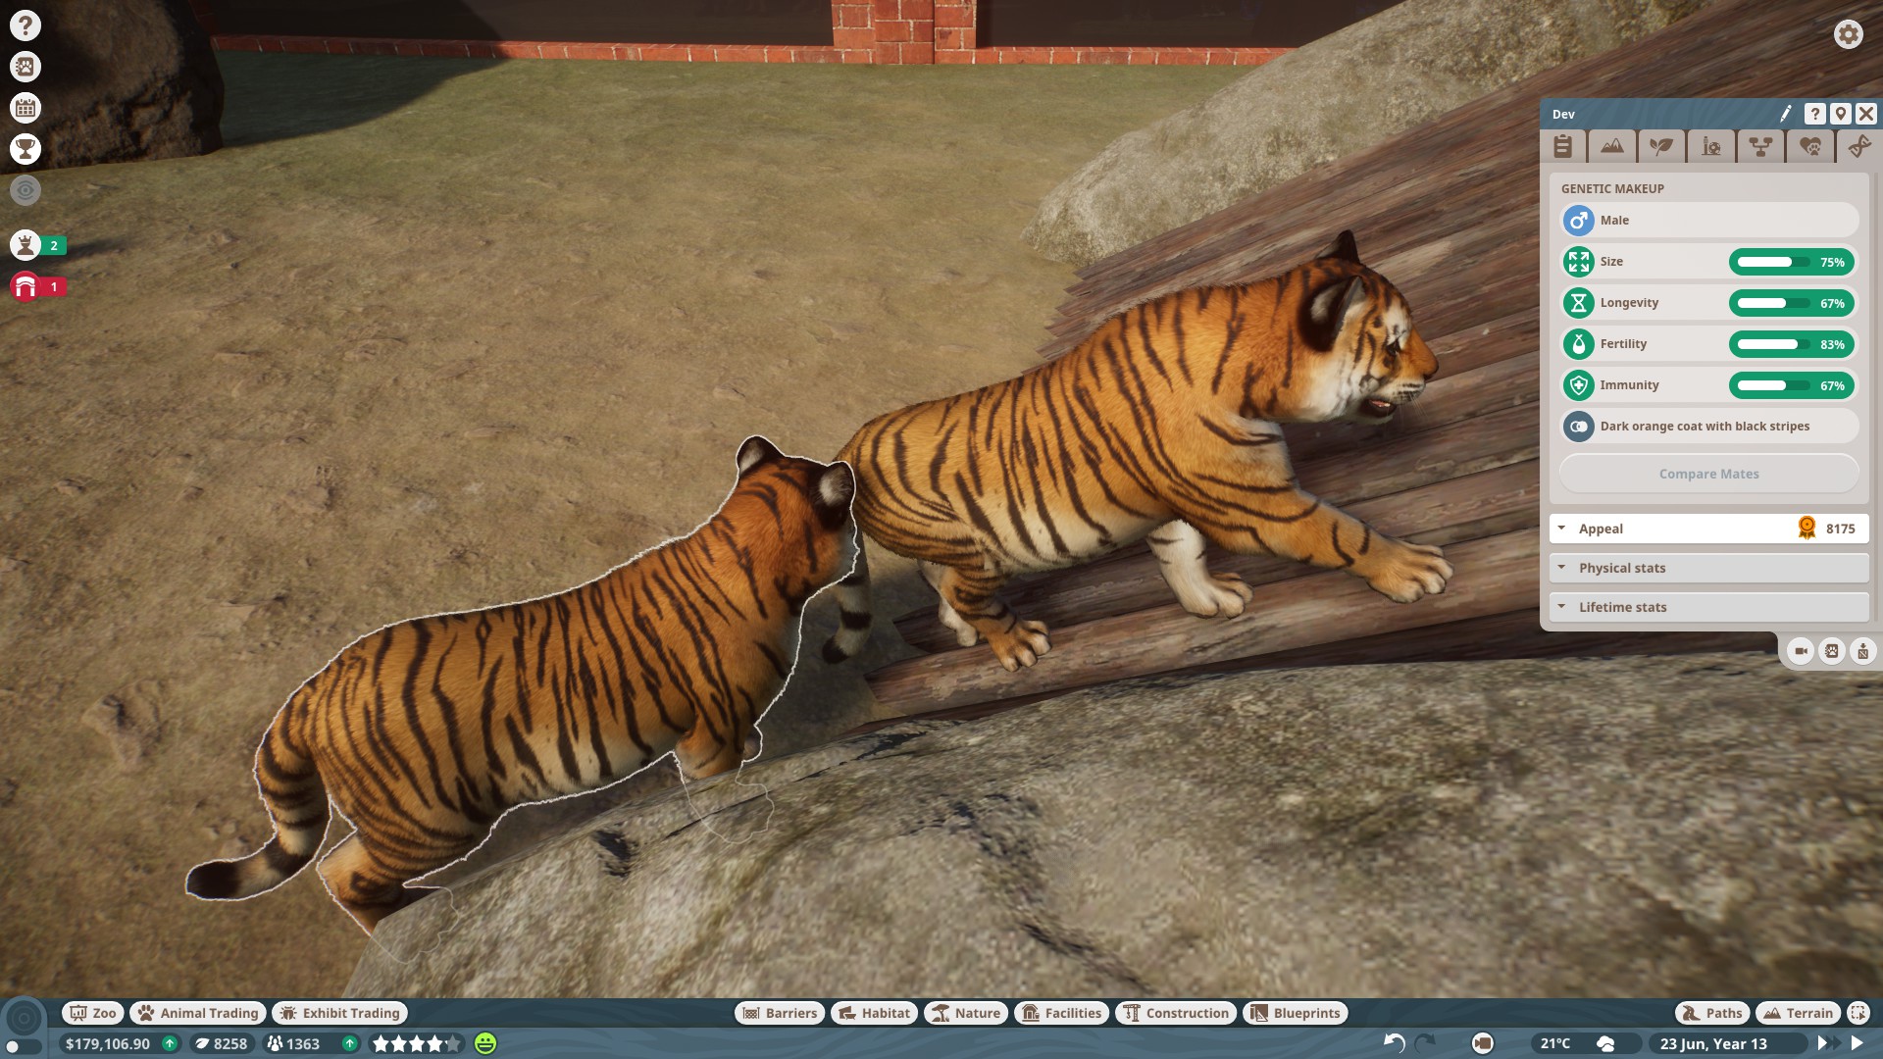The width and height of the screenshot is (1883, 1059).
Task: Open help for the animal info panel
Action: (1815, 114)
